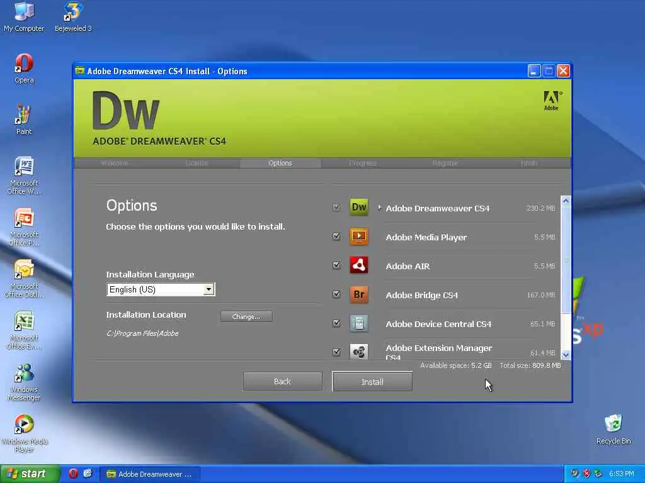The image size is (645, 483).
Task: Uncheck Adobe AIR component
Action: (x=336, y=265)
